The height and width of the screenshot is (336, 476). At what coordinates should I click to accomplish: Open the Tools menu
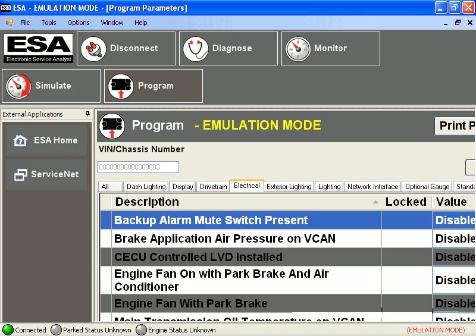tap(49, 23)
